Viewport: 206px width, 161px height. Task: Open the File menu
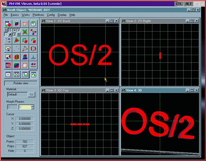(x=6, y=15)
